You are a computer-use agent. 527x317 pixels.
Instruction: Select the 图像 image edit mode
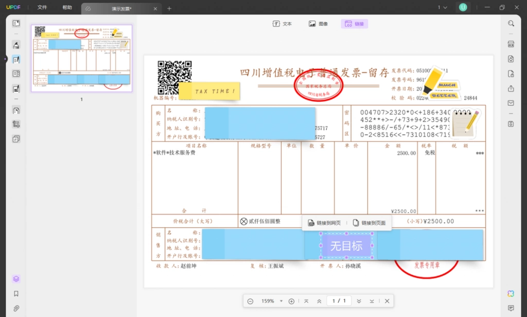[x=319, y=24]
